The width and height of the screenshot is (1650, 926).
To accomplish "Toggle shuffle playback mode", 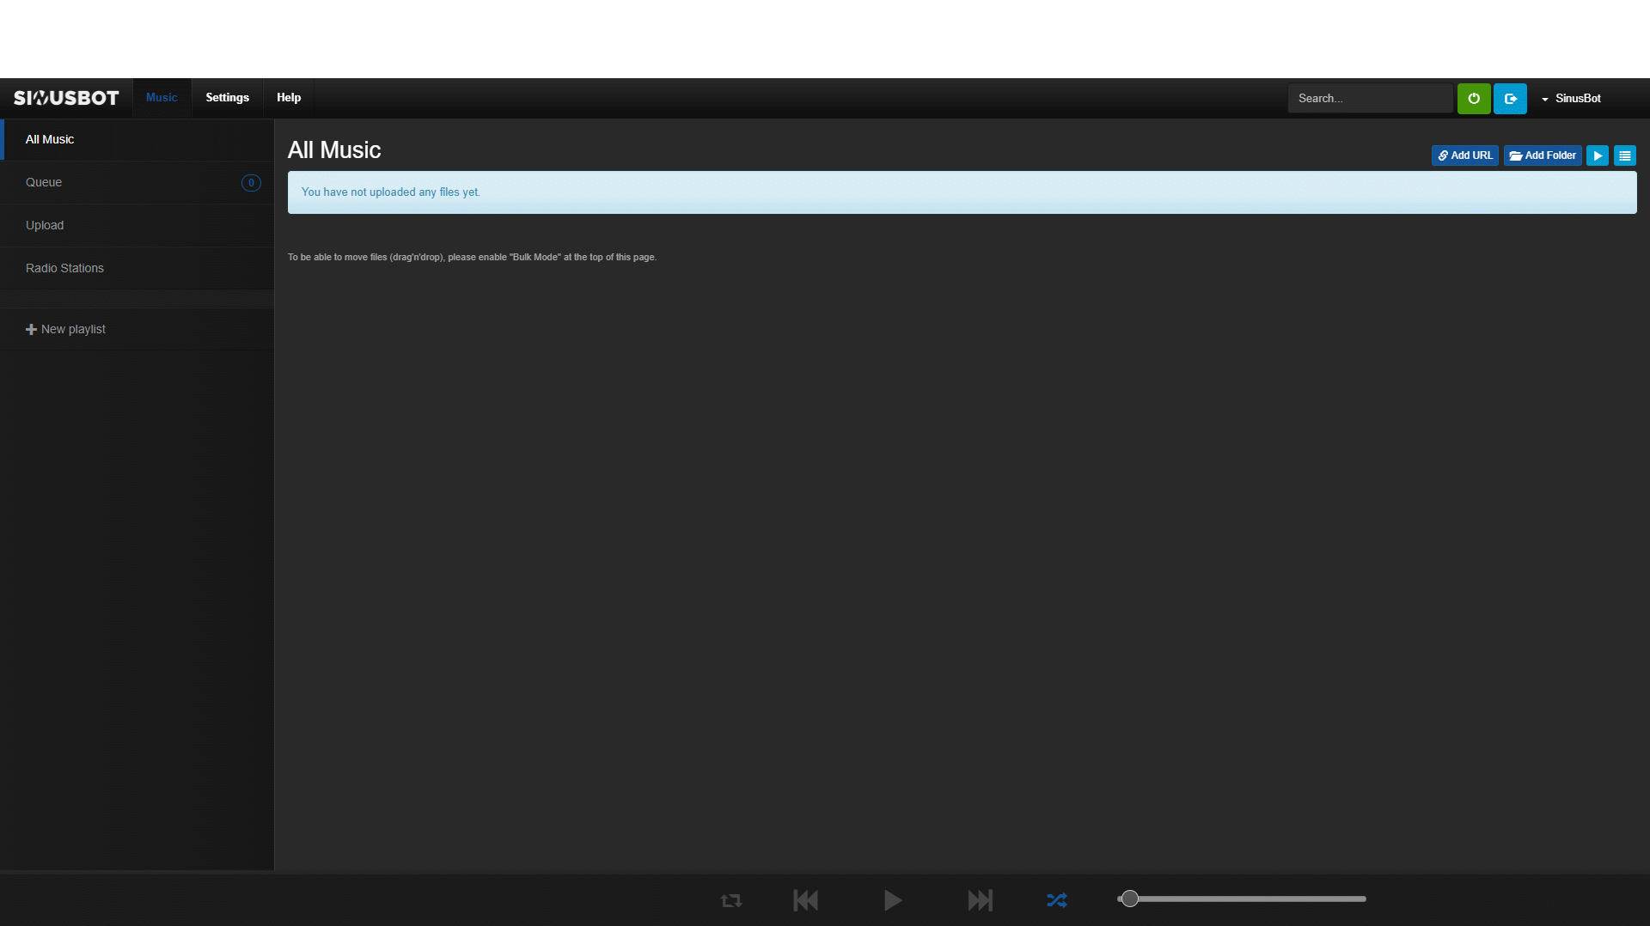I will tap(1056, 899).
